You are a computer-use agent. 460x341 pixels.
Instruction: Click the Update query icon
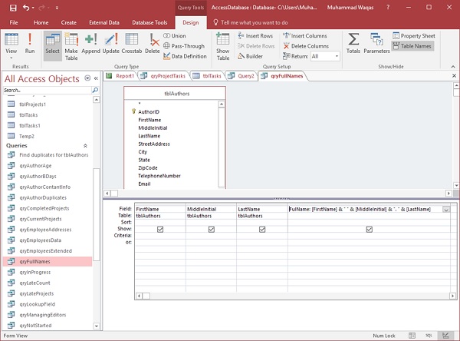pos(111,43)
